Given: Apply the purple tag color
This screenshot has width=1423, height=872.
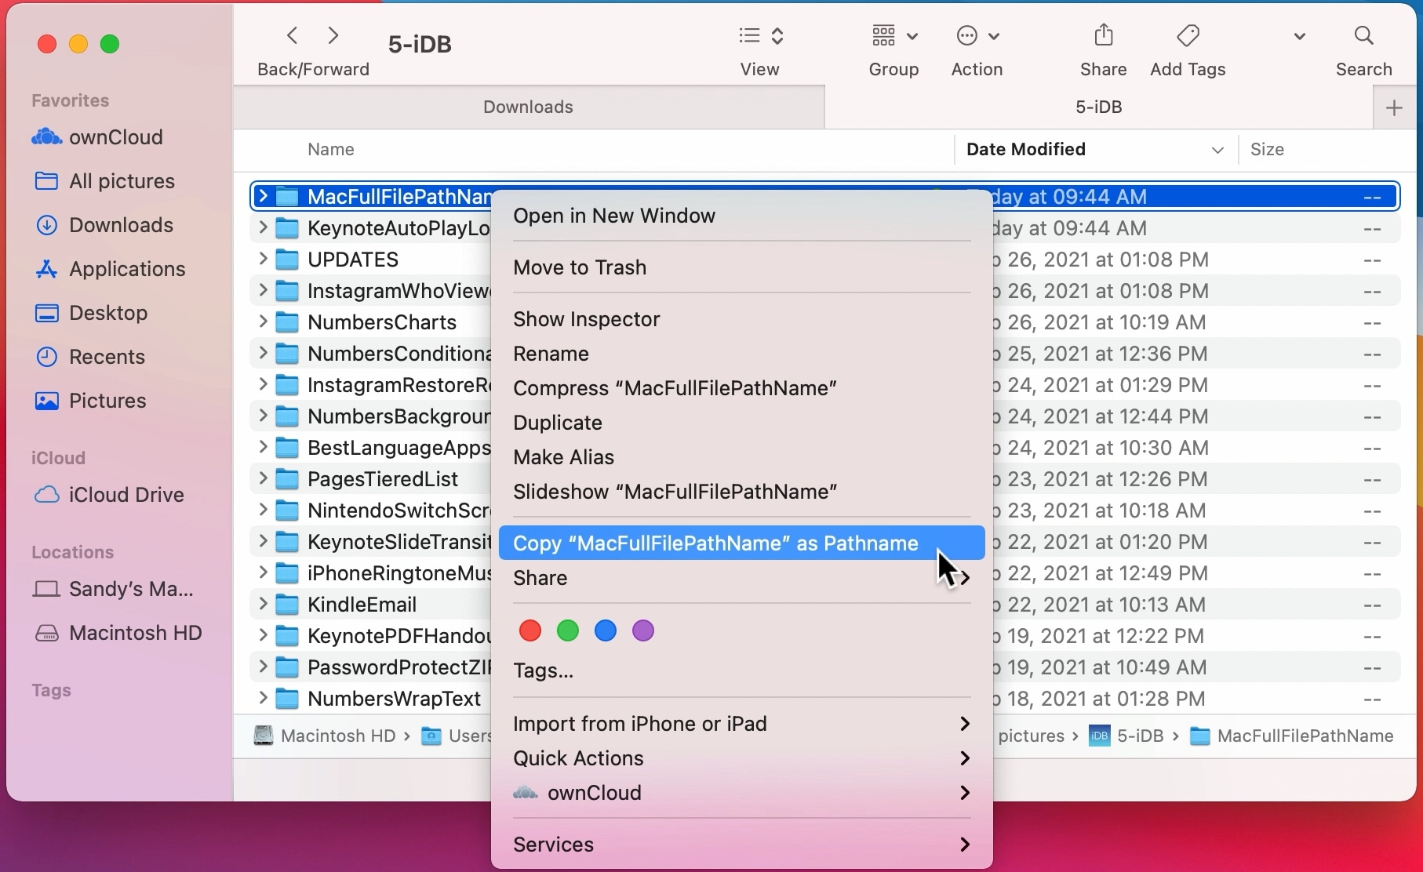Looking at the screenshot, I should click(x=643, y=631).
